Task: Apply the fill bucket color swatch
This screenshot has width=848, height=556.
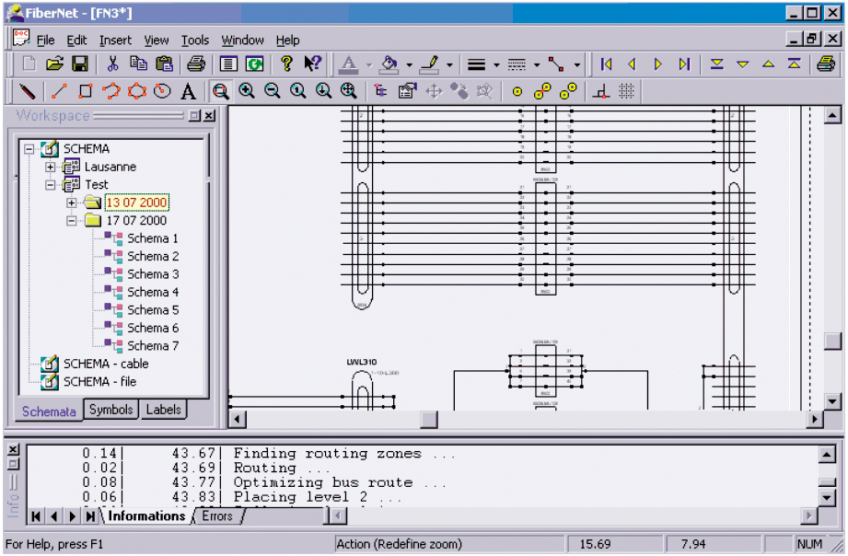Action: coord(389,64)
